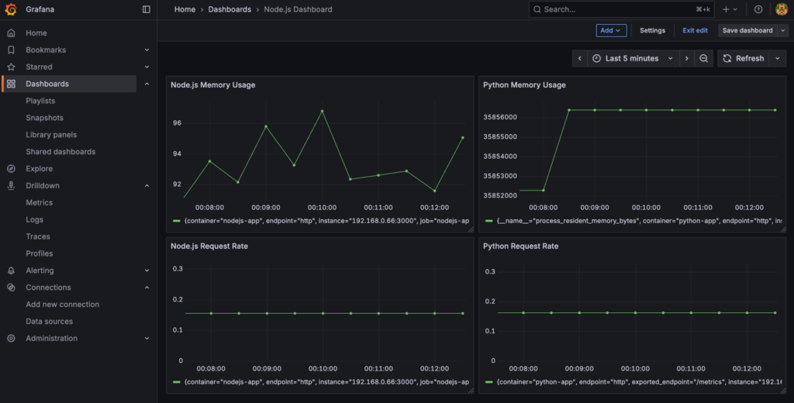794x403 pixels.
Task: Click the Settings button
Action: click(x=652, y=30)
